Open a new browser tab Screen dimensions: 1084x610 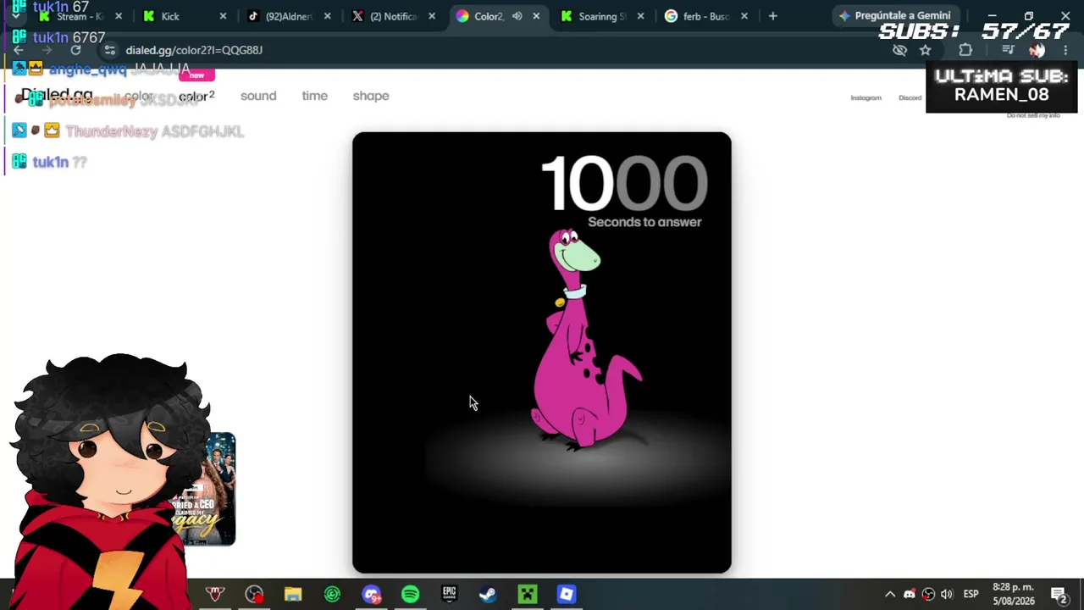772,16
